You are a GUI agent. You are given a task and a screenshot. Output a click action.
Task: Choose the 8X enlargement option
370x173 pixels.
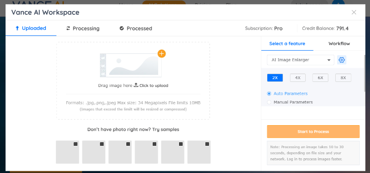(343, 78)
